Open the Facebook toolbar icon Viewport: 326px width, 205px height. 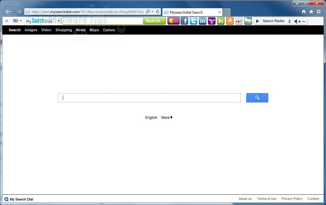(185, 21)
